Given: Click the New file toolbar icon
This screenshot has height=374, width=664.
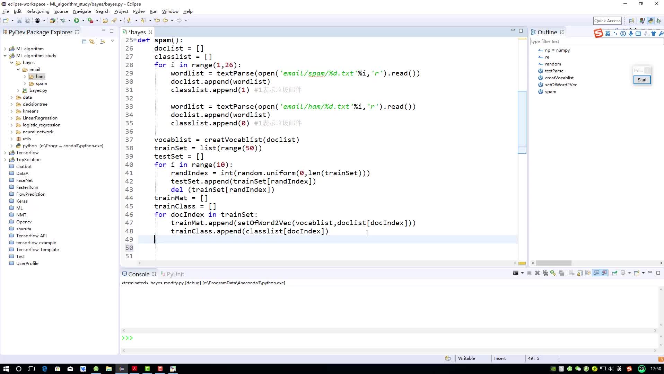Looking at the screenshot, I should point(6,20).
